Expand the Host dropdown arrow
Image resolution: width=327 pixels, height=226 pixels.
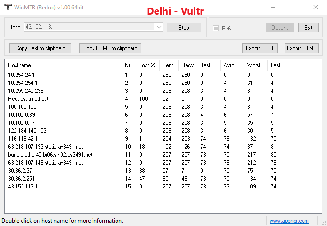(x=159, y=27)
